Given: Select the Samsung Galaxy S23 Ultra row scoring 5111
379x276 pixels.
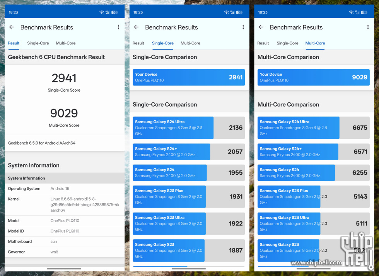Looking at the screenshot, I should 313,224.
